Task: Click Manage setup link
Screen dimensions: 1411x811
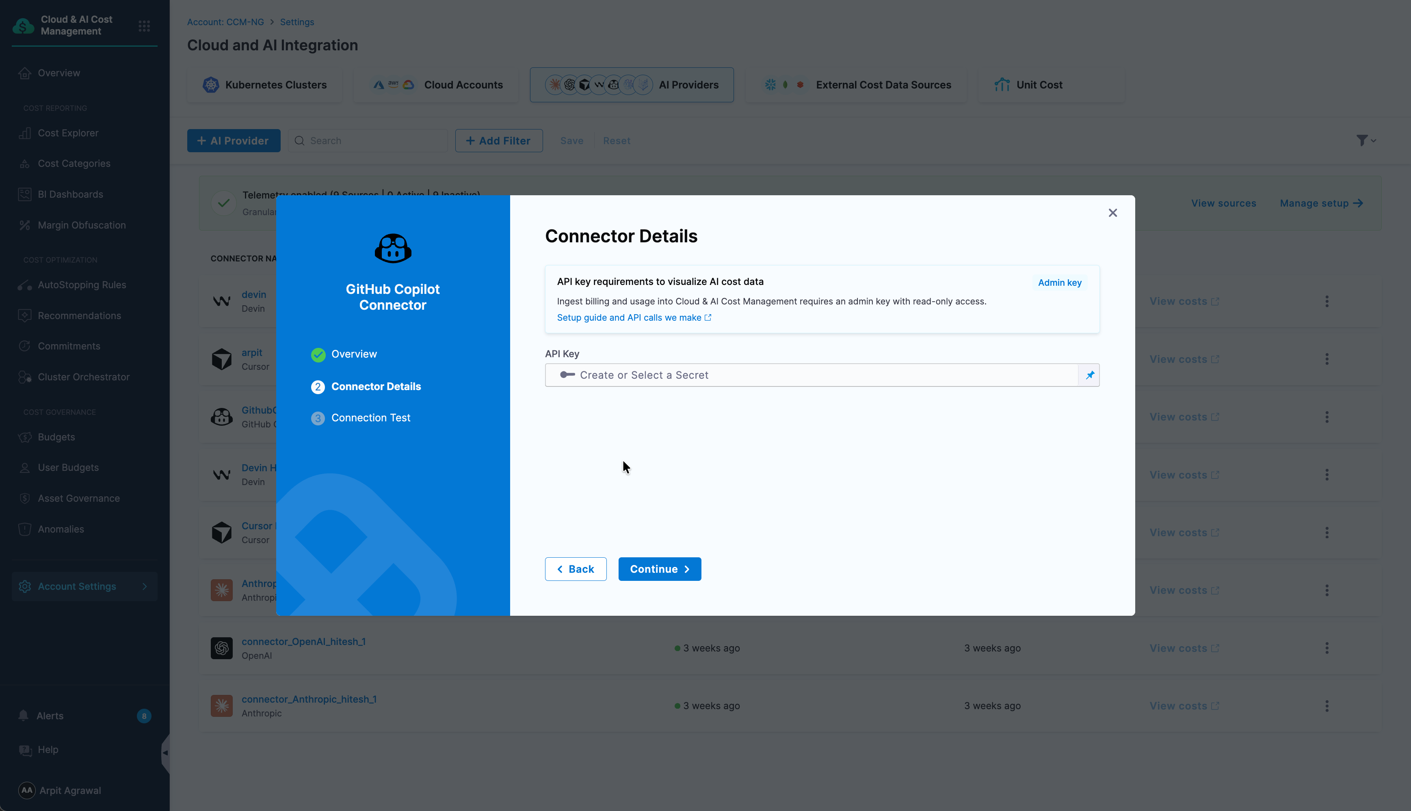Action: pyautogui.click(x=1321, y=203)
